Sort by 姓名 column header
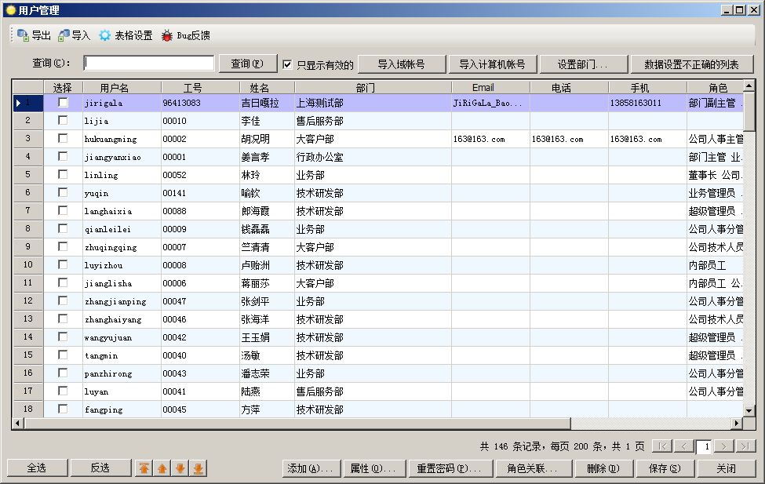The height and width of the screenshot is (484, 765). (268, 87)
